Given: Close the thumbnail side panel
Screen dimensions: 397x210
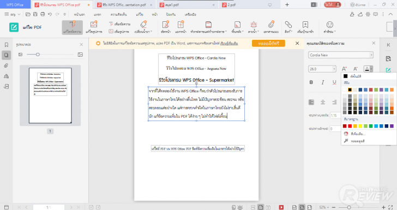Looking at the screenshot, I should (x=81, y=44).
